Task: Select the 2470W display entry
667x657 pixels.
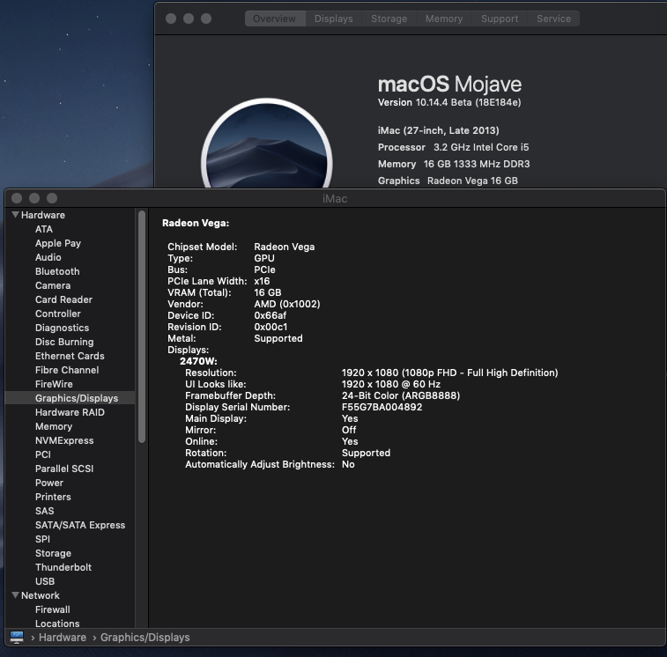Action: click(x=198, y=361)
